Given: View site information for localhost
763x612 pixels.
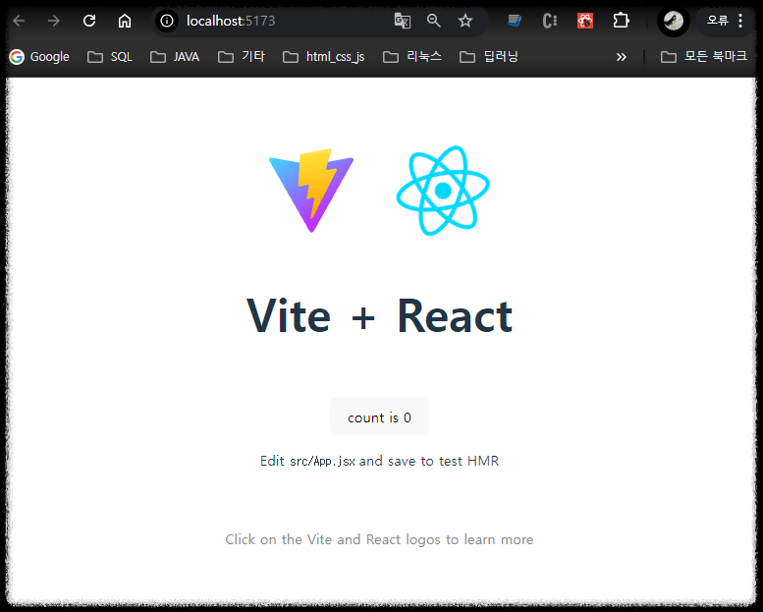Looking at the screenshot, I should point(167,21).
